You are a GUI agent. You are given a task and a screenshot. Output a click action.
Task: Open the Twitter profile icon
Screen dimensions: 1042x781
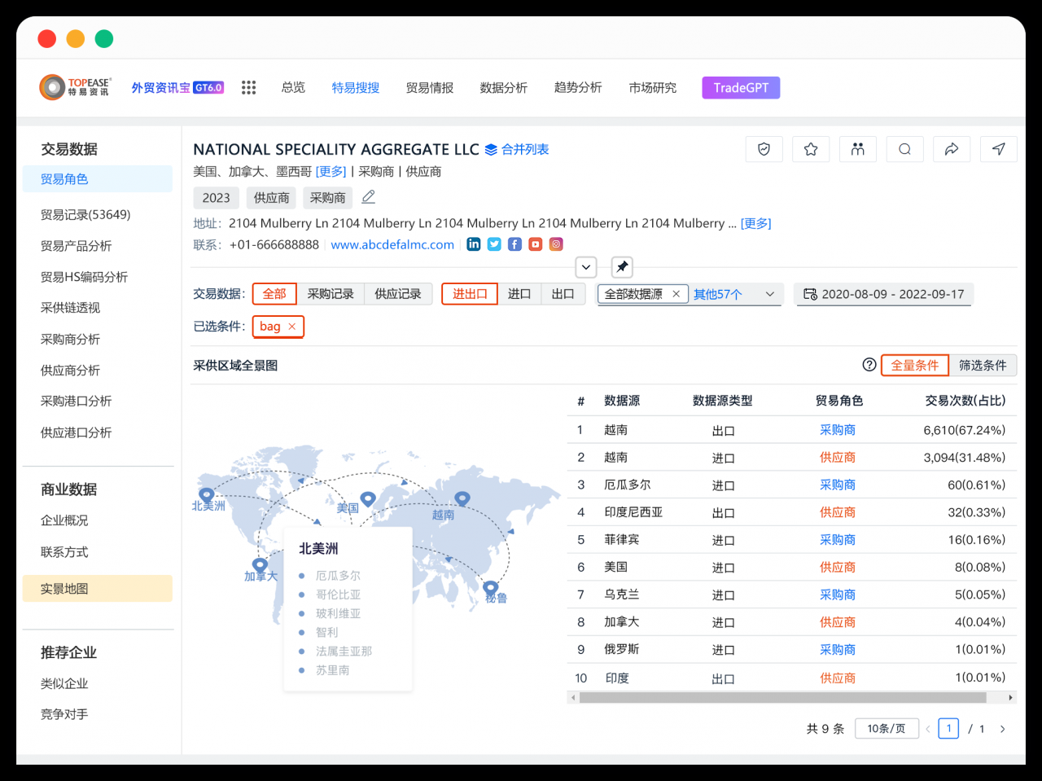[494, 244]
